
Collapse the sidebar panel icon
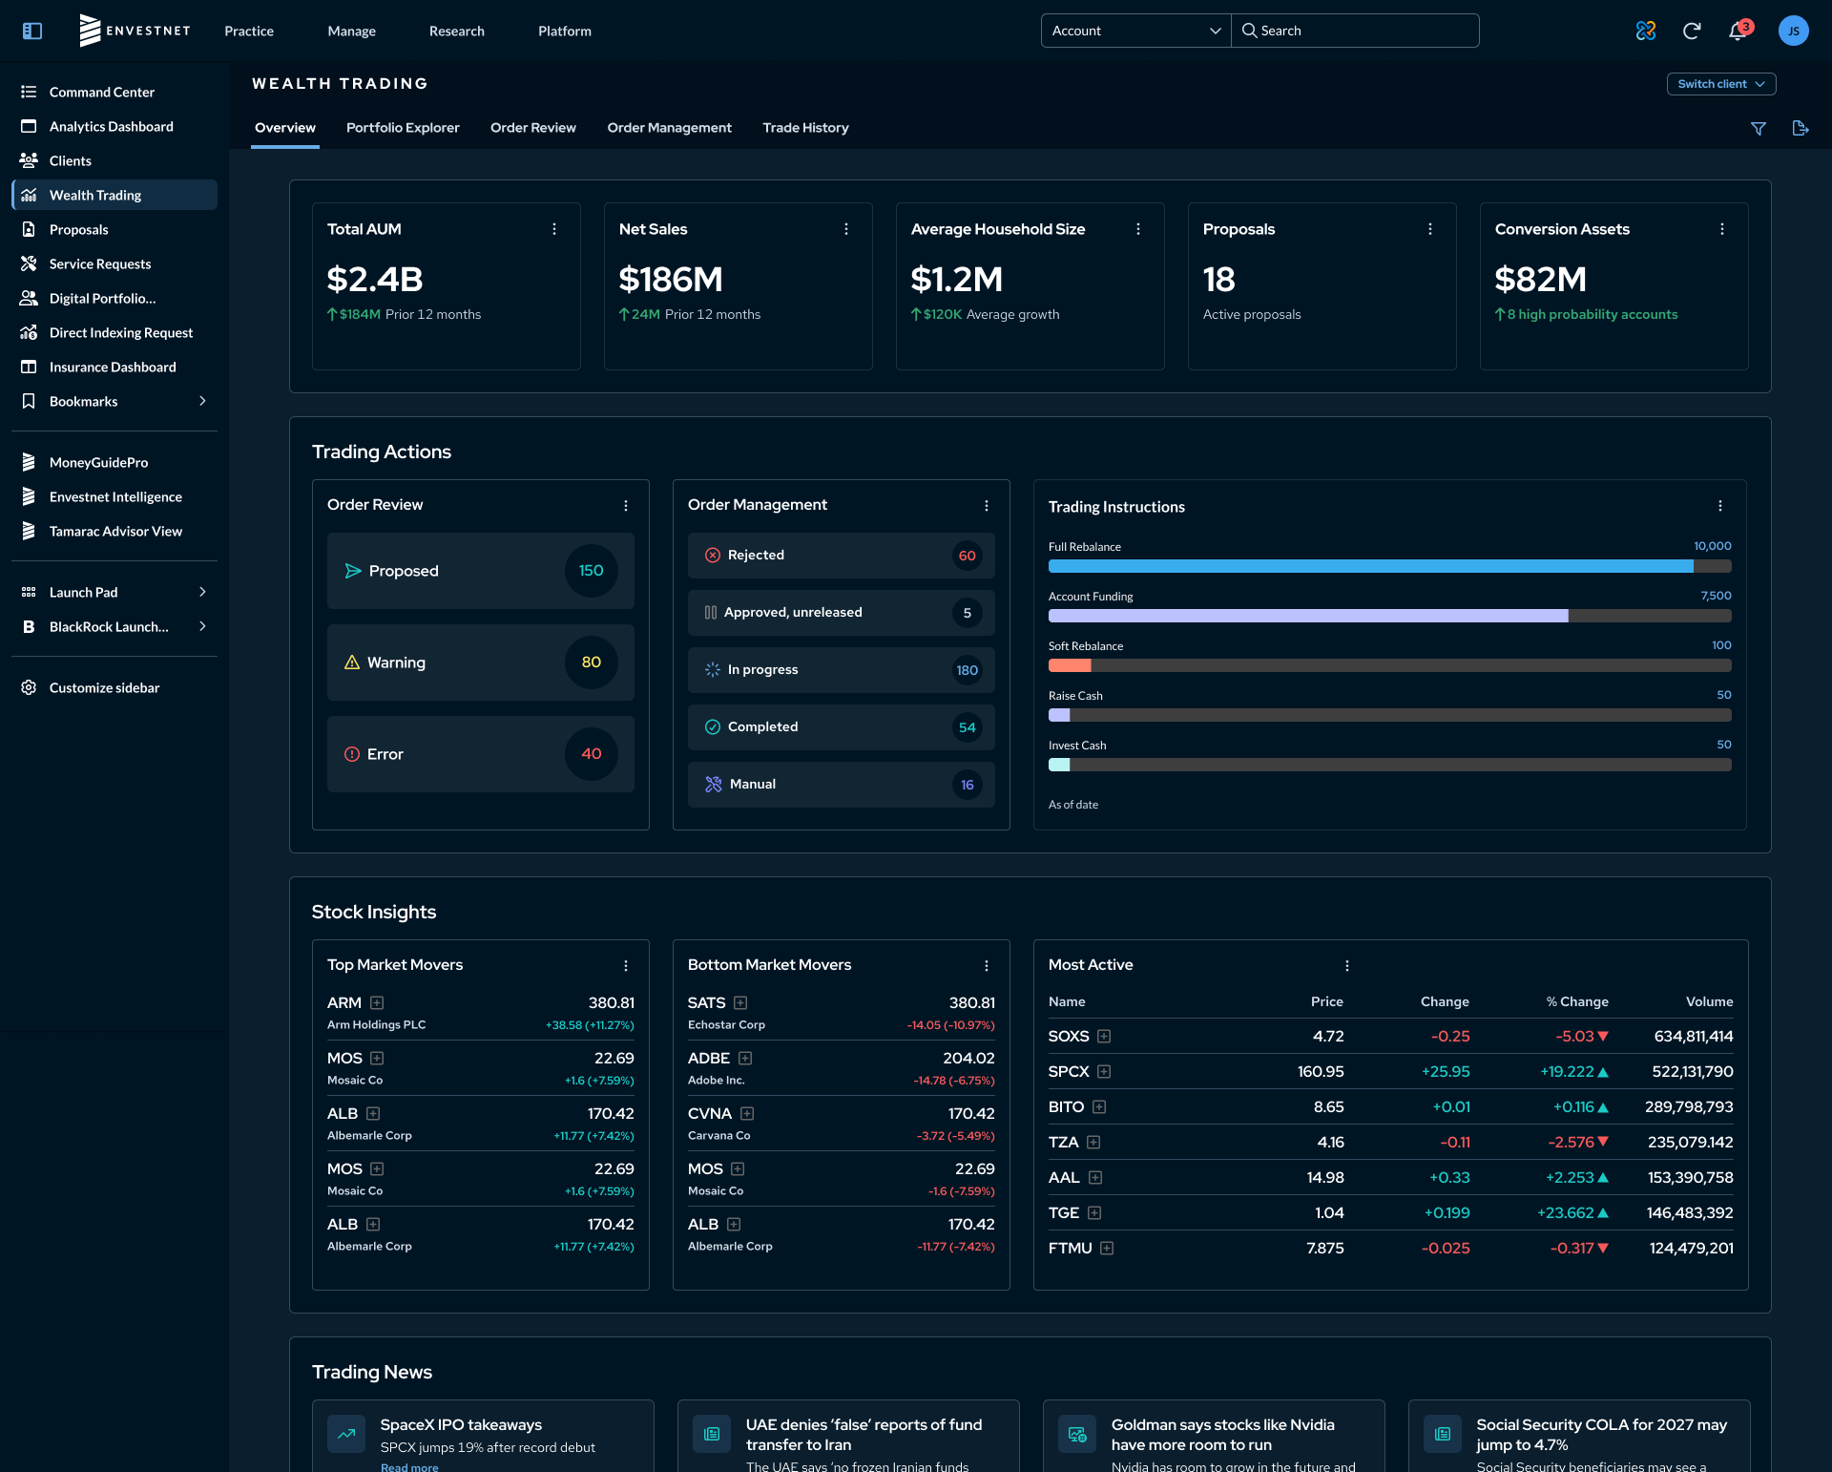32,31
